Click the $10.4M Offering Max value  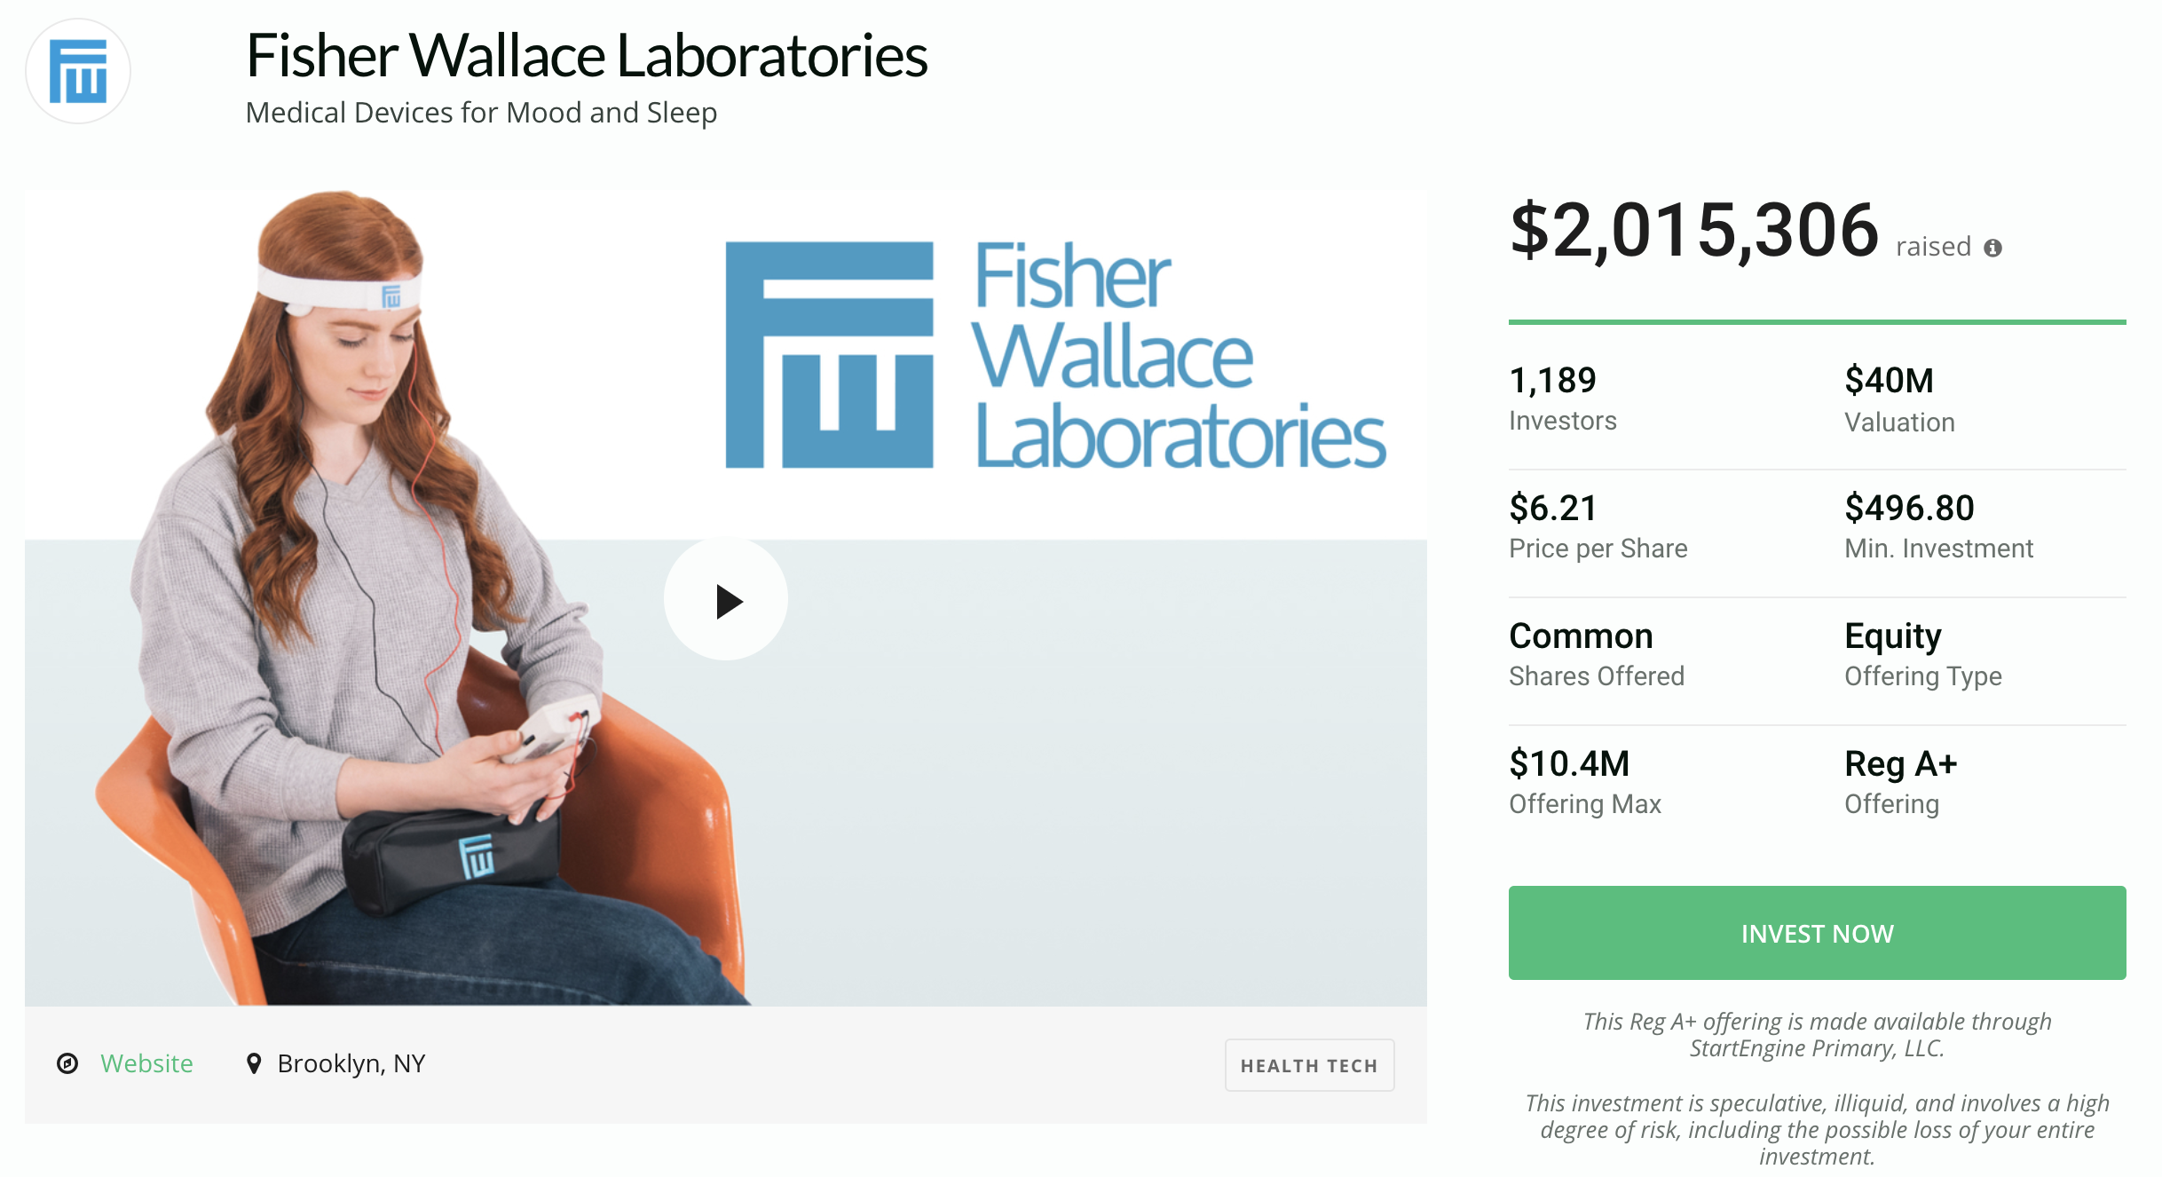coord(1569,763)
